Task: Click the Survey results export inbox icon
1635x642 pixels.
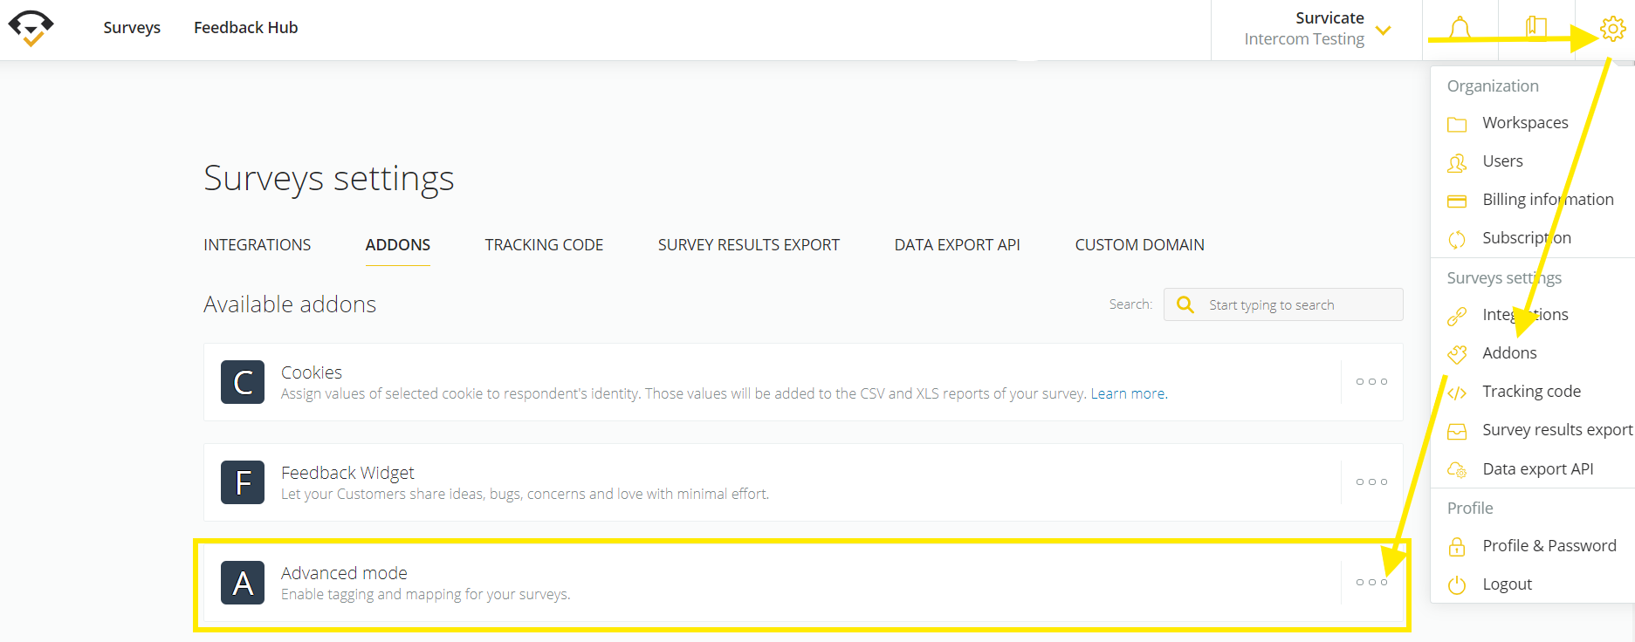Action: coord(1457,431)
